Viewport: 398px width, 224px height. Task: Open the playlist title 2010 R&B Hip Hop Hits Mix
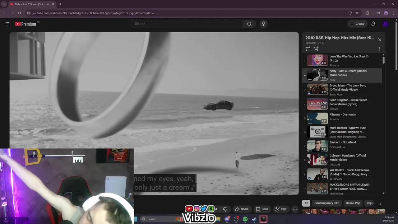[x=340, y=38]
